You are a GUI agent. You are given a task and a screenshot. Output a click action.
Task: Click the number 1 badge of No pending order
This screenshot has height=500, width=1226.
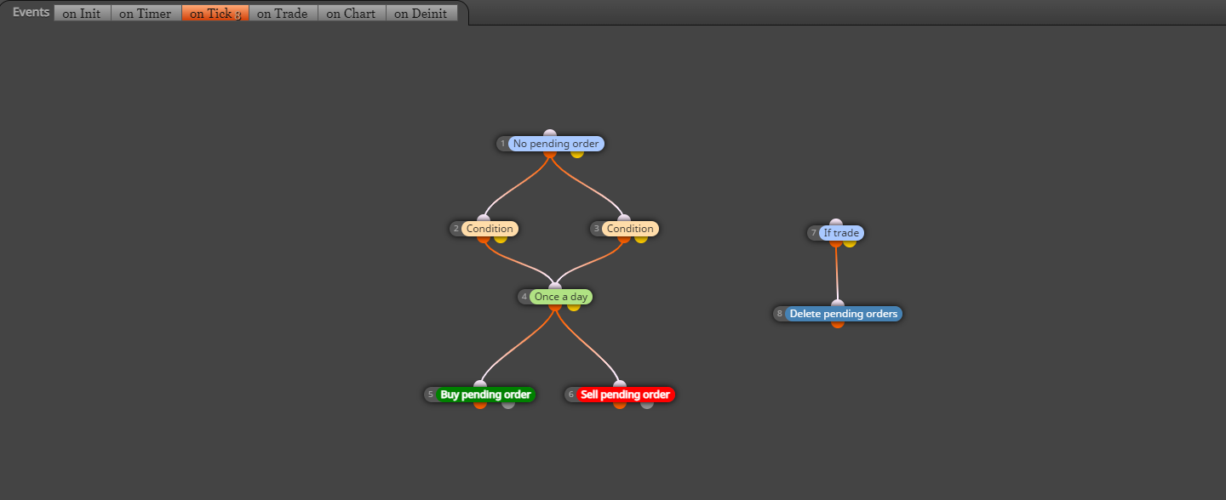(x=503, y=144)
